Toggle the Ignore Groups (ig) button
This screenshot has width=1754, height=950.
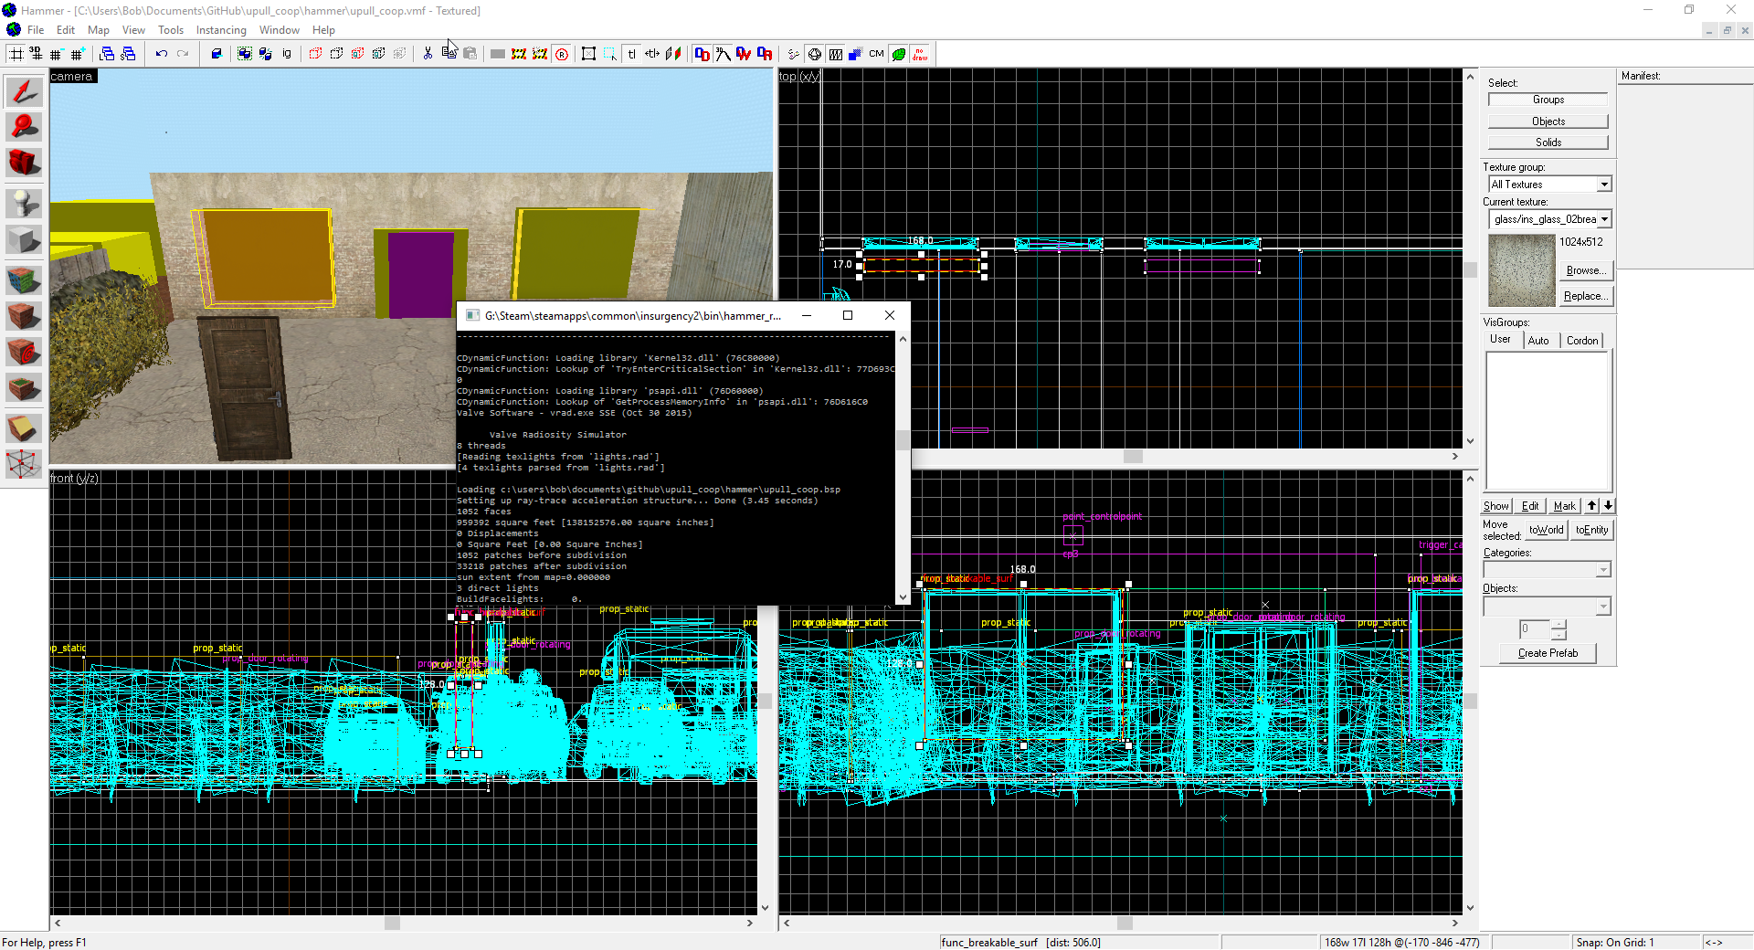pyautogui.click(x=287, y=54)
